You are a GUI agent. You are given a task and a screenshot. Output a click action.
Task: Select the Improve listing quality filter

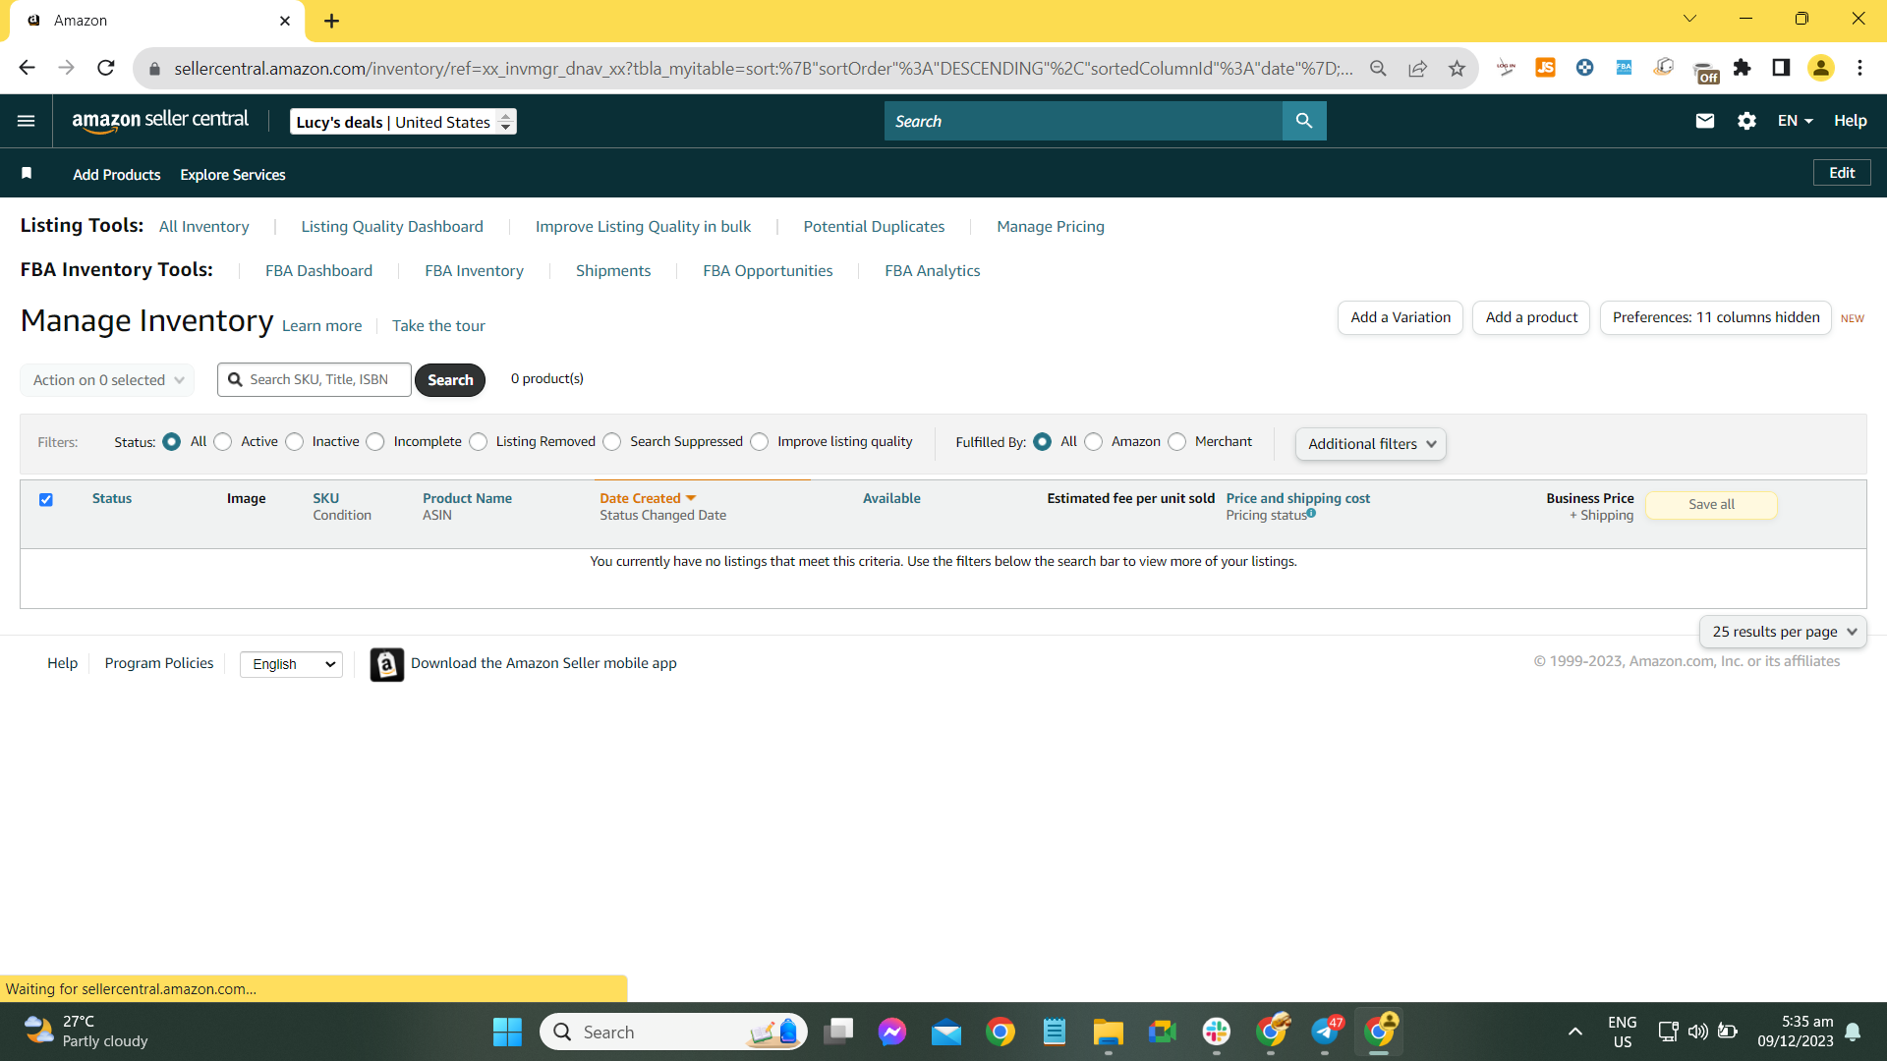(x=760, y=442)
